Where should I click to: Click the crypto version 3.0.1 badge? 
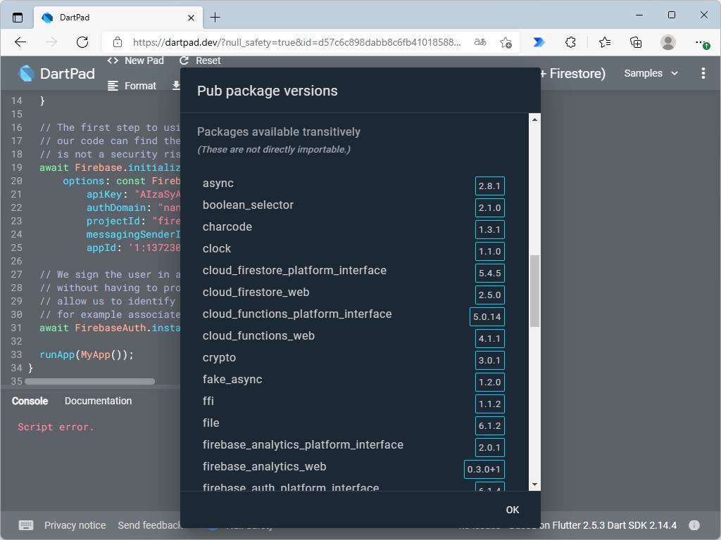pos(490,361)
